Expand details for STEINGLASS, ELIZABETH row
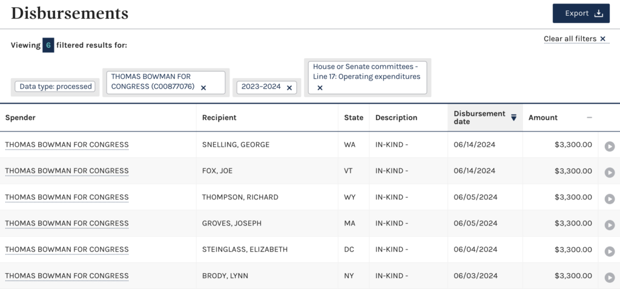This screenshot has width=620, height=289. click(609, 251)
